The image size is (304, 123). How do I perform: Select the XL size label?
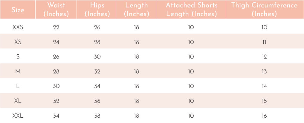[18, 101]
